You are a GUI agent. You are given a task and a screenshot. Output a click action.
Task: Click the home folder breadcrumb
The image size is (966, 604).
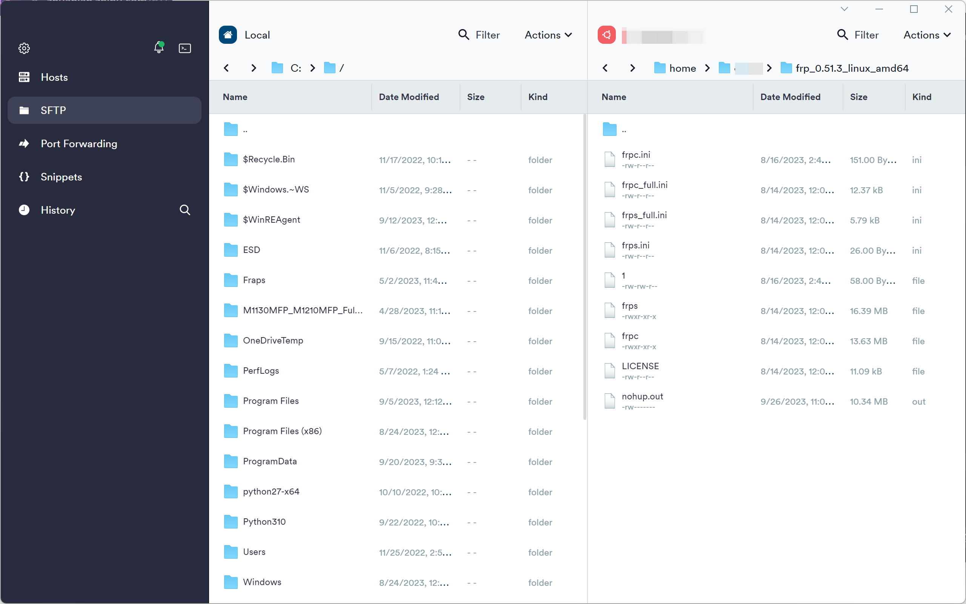682,68
